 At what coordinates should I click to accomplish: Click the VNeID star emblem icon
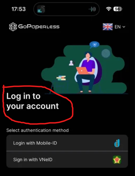[x=117, y=160]
